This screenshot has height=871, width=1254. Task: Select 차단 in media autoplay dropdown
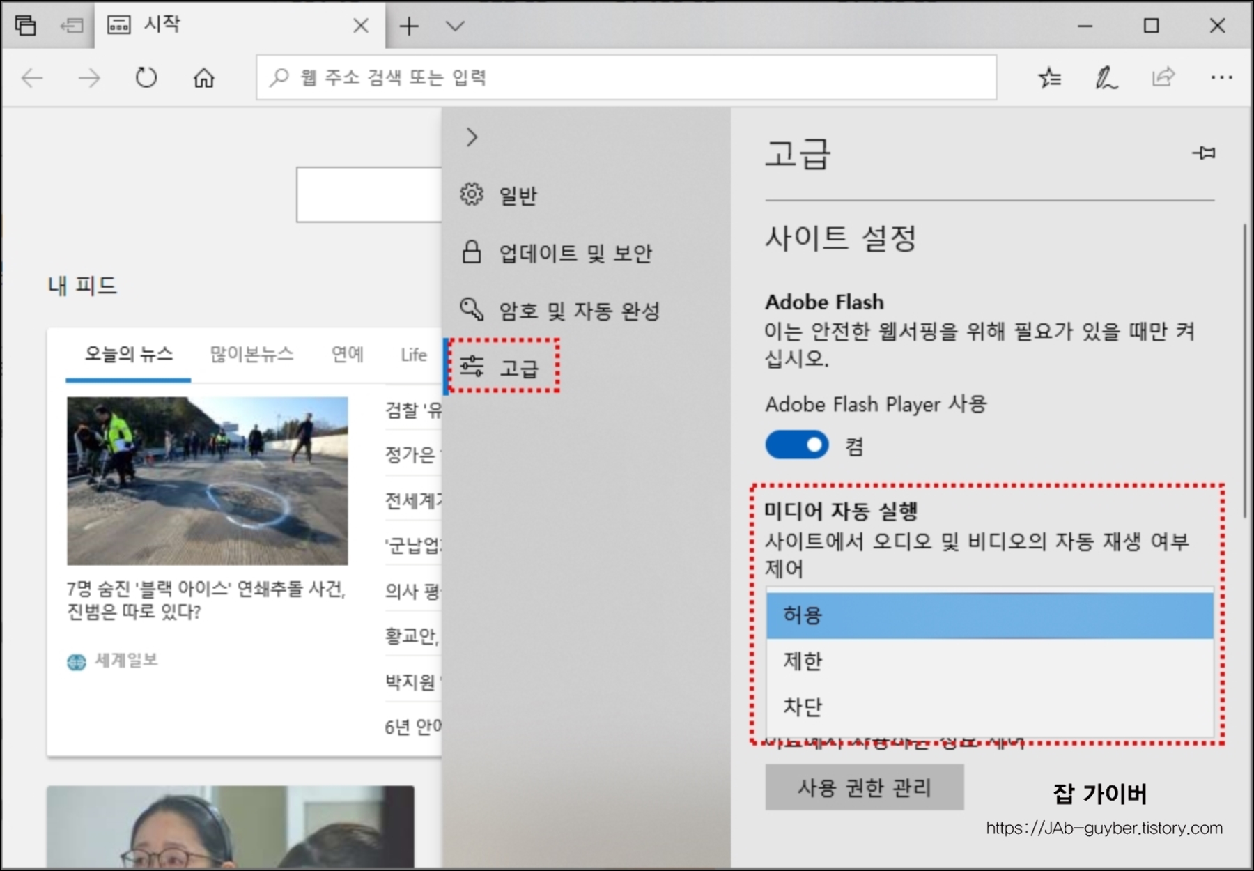click(989, 707)
